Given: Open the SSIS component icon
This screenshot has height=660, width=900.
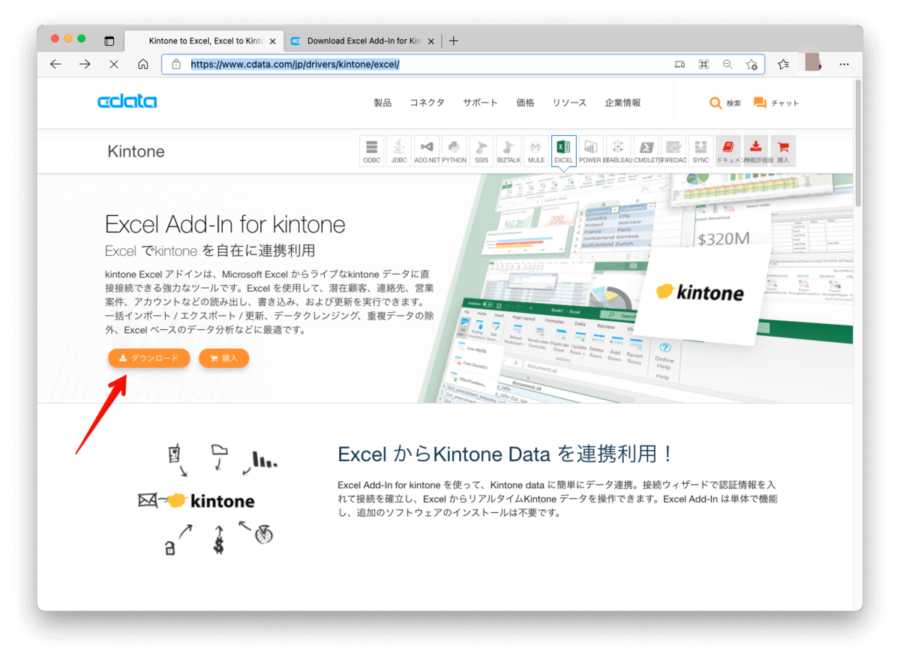Looking at the screenshot, I should [481, 151].
